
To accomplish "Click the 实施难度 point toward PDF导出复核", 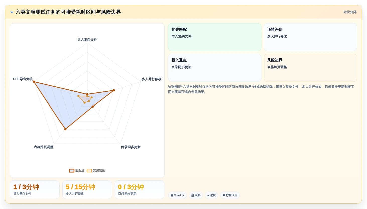I will point(78,96).
